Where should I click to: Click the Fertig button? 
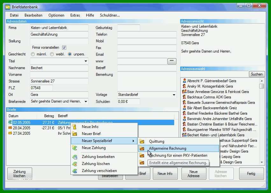251,174
